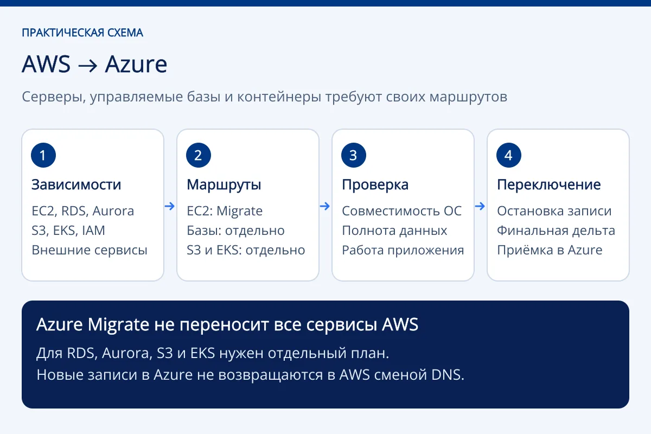
Task: Click arrow between Проверка and Переключение cards
Action: pyautogui.click(x=481, y=206)
